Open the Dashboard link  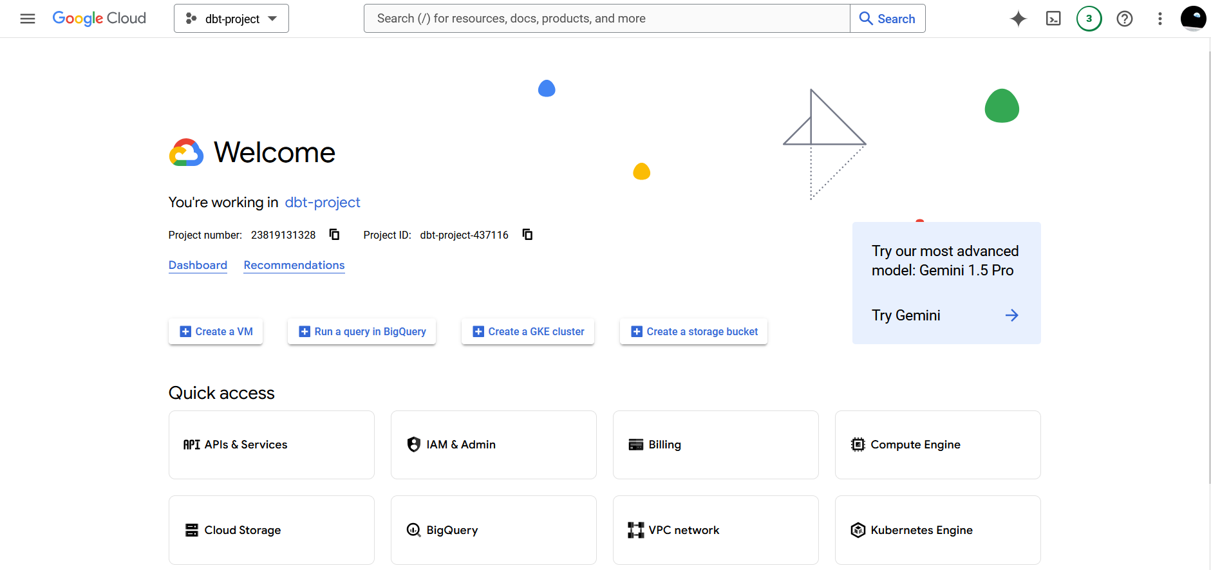[x=198, y=265]
